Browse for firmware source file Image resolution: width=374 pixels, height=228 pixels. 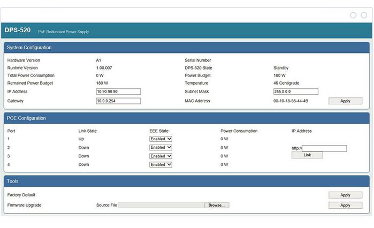(x=217, y=205)
